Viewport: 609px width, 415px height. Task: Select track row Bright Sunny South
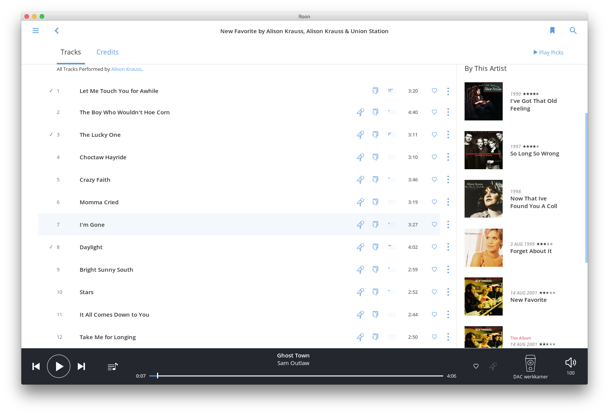(x=239, y=269)
